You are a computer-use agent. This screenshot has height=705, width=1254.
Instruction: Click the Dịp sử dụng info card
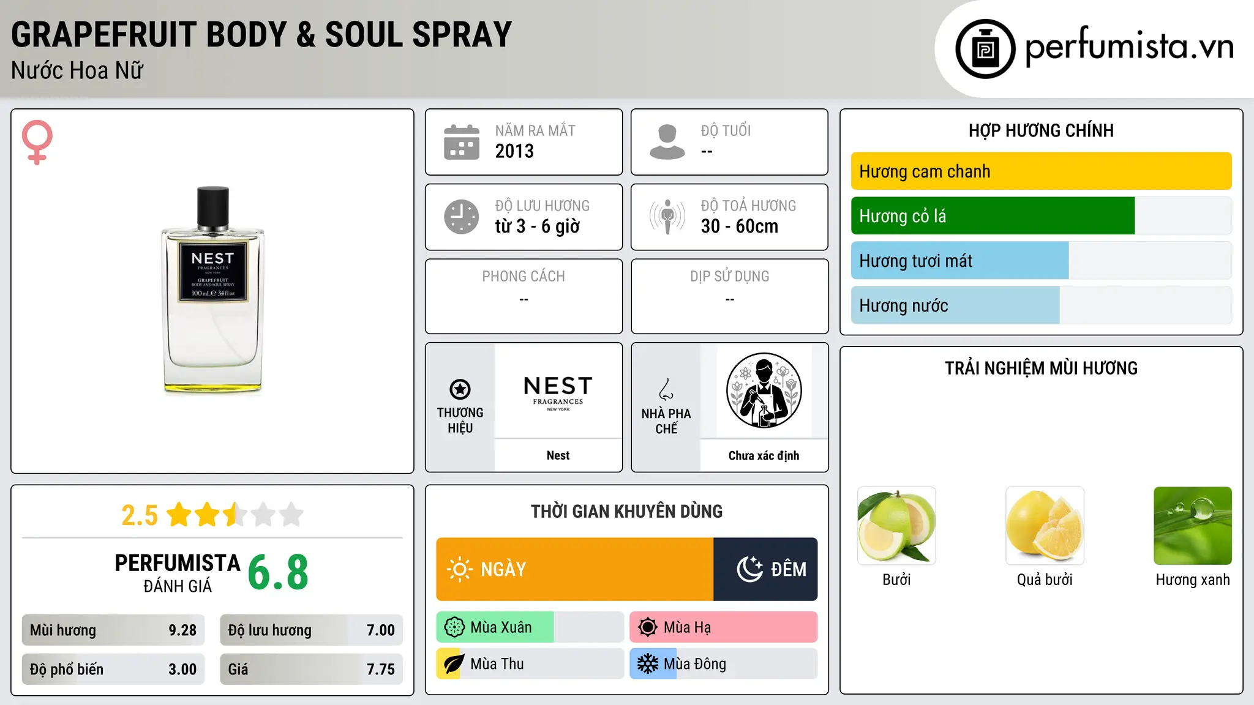coord(729,296)
